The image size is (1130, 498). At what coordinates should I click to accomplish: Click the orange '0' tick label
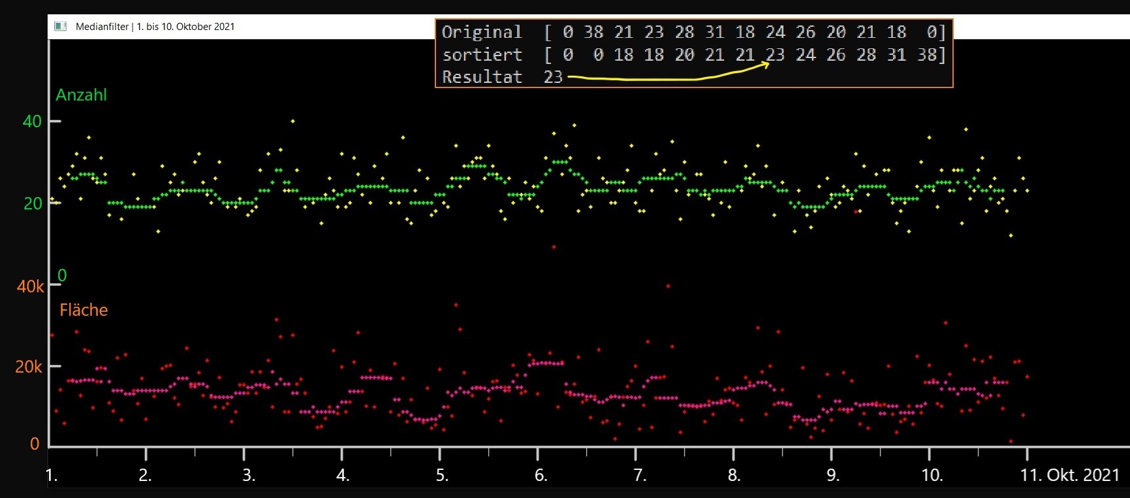point(35,444)
